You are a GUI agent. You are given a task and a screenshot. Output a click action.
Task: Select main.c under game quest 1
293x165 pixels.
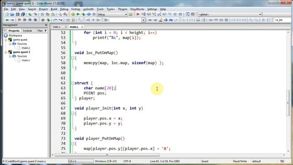tap(26, 60)
